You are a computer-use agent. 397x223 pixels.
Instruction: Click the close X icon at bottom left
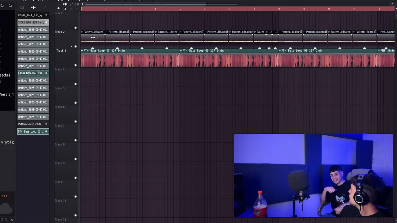point(12,220)
